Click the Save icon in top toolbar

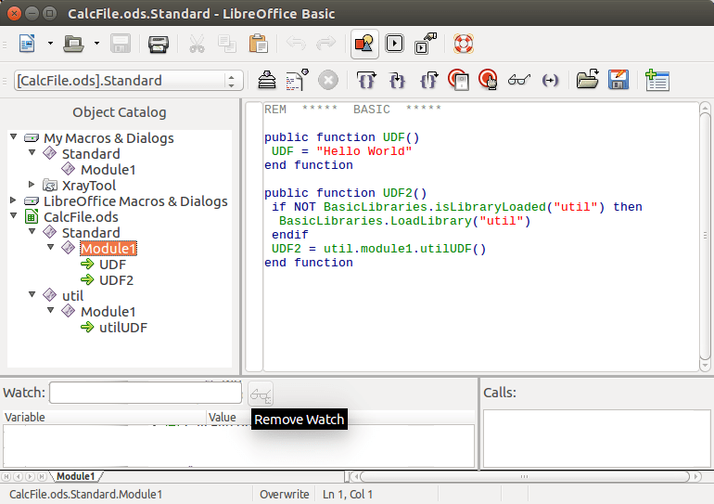121,44
